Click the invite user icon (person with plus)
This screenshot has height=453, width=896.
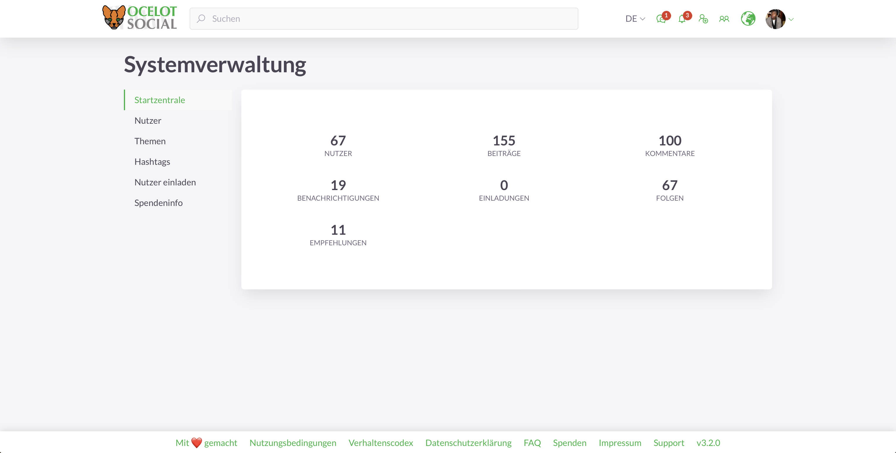pyautogui.click(x=703, y=19)
